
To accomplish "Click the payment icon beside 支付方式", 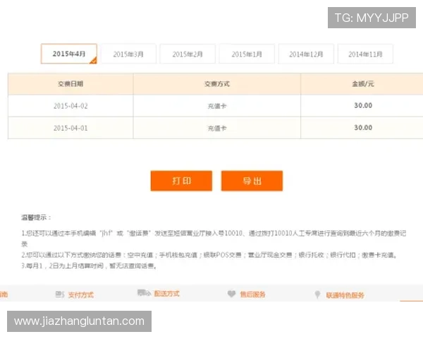I will 60,294.
